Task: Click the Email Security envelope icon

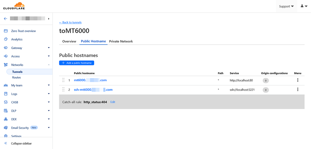Action: 5,128
